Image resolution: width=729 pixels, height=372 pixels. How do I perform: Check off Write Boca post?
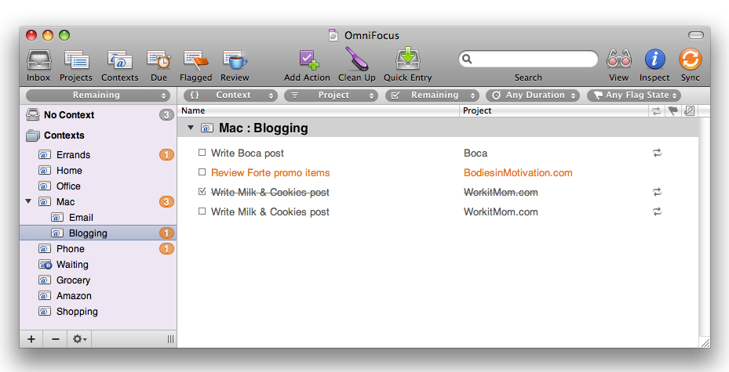[202, 152]
